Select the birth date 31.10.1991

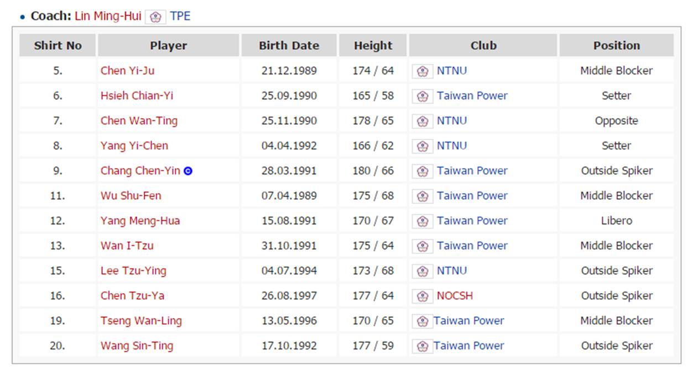(x=289, y=246)
